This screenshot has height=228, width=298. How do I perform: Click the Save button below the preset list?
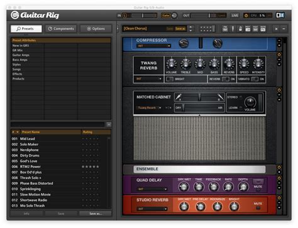tap(61, 214)
